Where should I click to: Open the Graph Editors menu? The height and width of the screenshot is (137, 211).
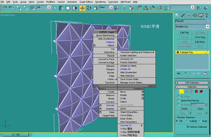86,2
